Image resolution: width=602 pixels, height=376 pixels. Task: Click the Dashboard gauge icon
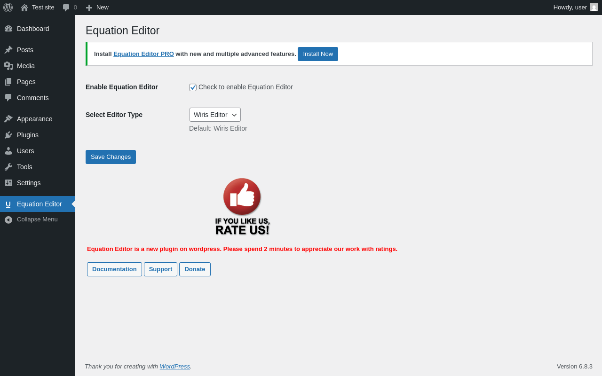[x=8, y=29]
